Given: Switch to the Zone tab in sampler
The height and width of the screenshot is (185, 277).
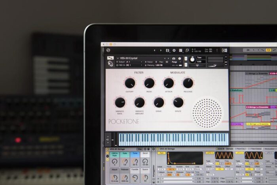Looking at the screenshot, I should coord(220,149).
